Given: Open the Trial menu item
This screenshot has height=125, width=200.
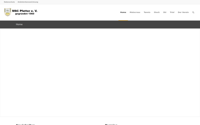Looking at the screenshot, I should 172,12.
